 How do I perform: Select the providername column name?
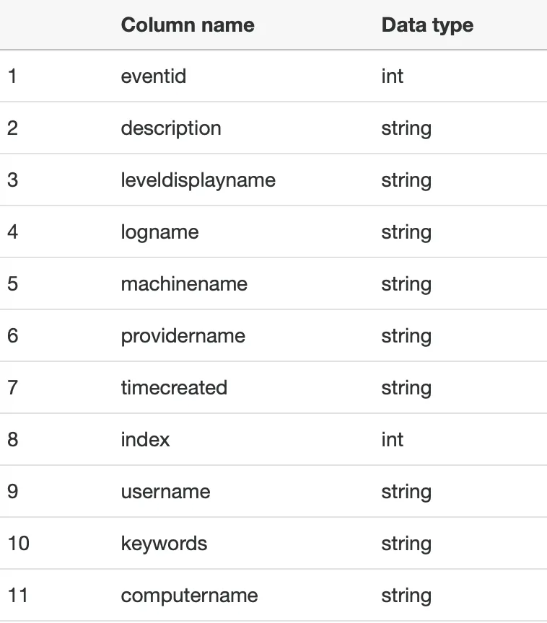click(x=183, y=337)
